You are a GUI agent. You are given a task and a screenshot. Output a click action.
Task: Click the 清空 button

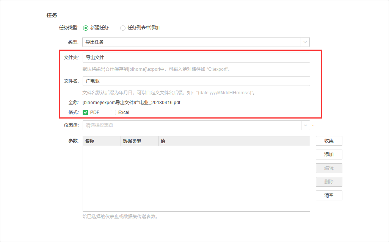pos(329,195)
